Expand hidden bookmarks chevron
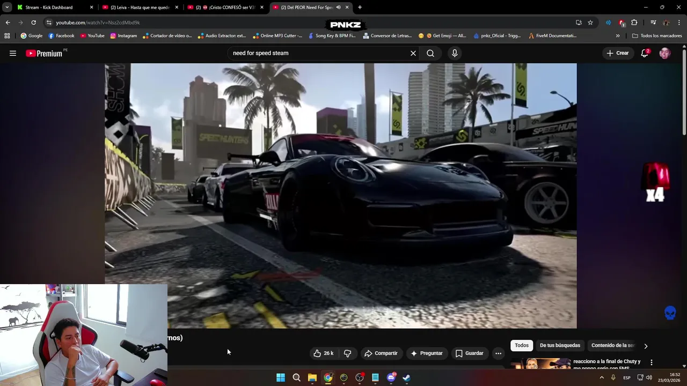687x386 pixels. [x=618, y=36]
